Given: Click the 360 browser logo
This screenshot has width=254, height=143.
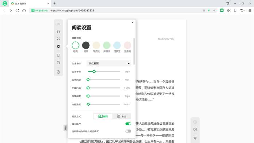Looking at the screenshot, I should tap(5, 3).
